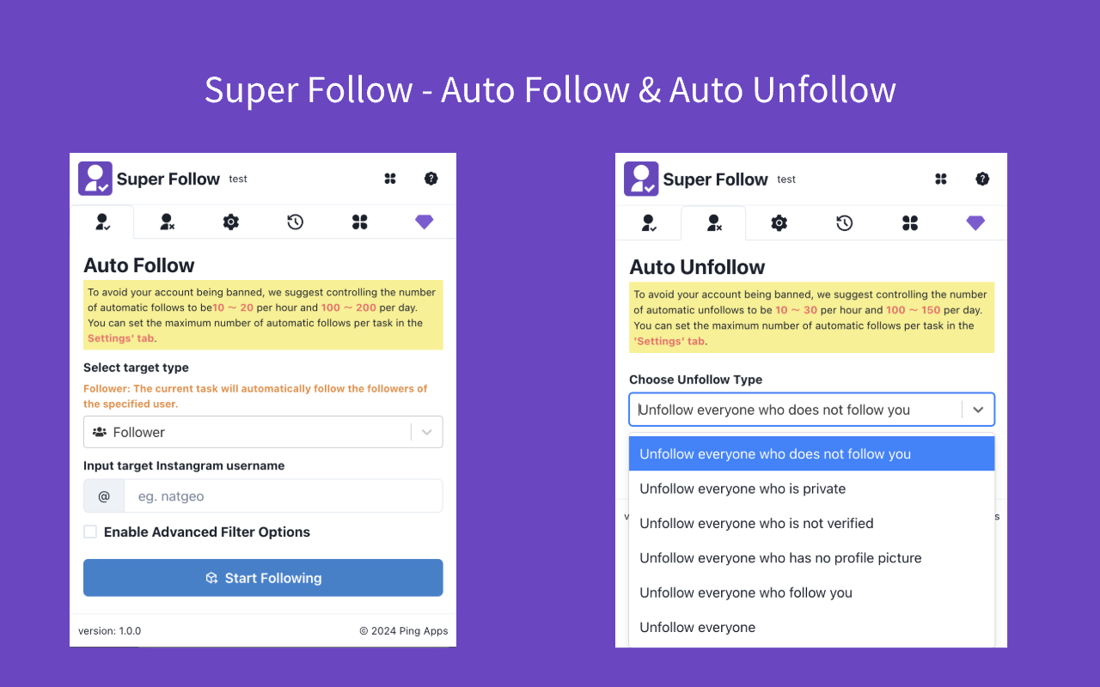Choose 'Unfollow everyone who follow you' option

tap(746, 593)
